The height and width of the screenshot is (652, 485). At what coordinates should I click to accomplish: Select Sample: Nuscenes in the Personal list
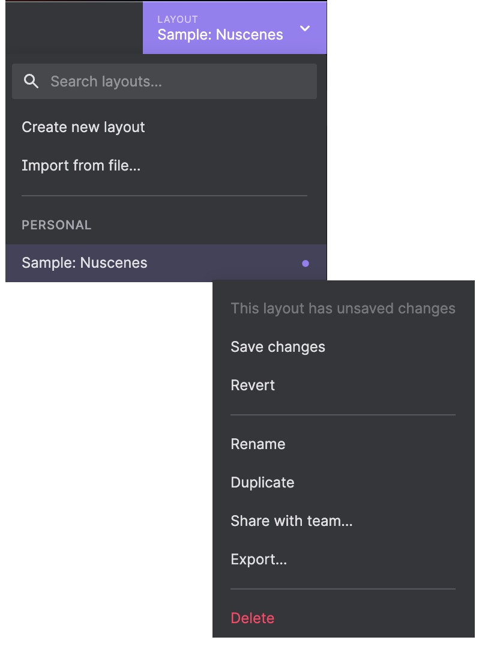(x=85, y=263)
